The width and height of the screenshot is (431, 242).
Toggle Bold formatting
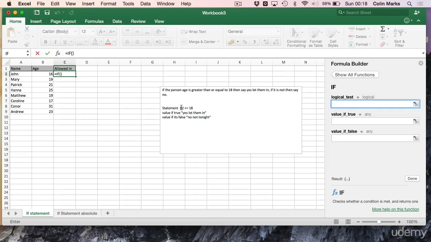pos(45,42)
